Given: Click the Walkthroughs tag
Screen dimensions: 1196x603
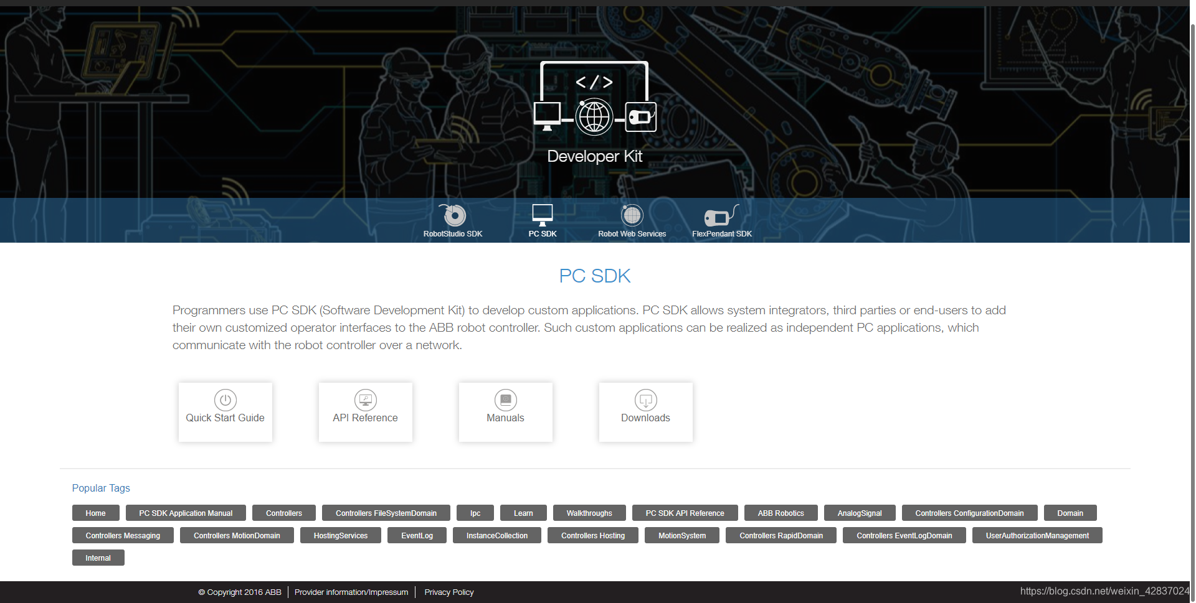Looking at the screenshot, I should 589,513.
